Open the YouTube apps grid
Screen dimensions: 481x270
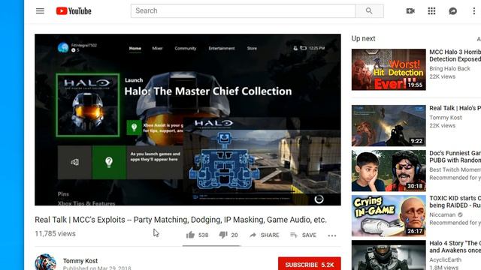tap(431, 11)
